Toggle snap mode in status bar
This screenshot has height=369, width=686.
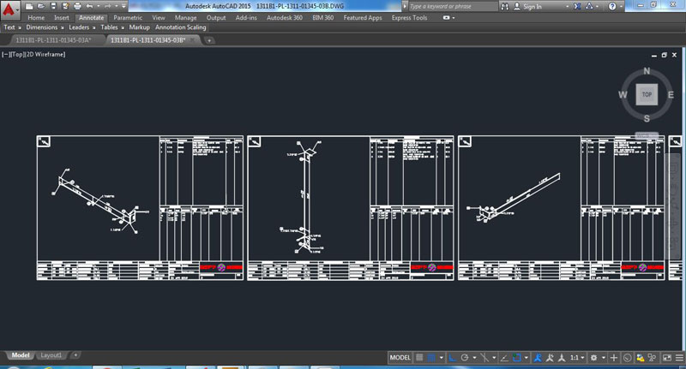(x=432, y=357)
